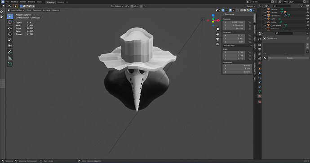Open the Physics properties tab
This screenshot has width=310, height=163.
tap(259, 82)
